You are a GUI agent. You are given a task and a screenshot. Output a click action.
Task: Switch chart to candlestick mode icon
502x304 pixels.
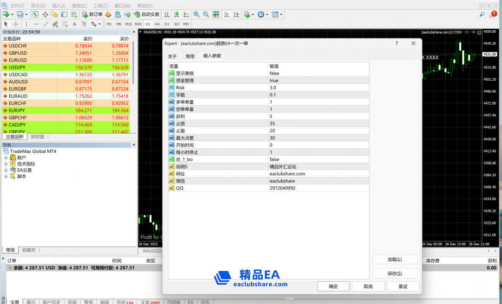click(177, 14)
